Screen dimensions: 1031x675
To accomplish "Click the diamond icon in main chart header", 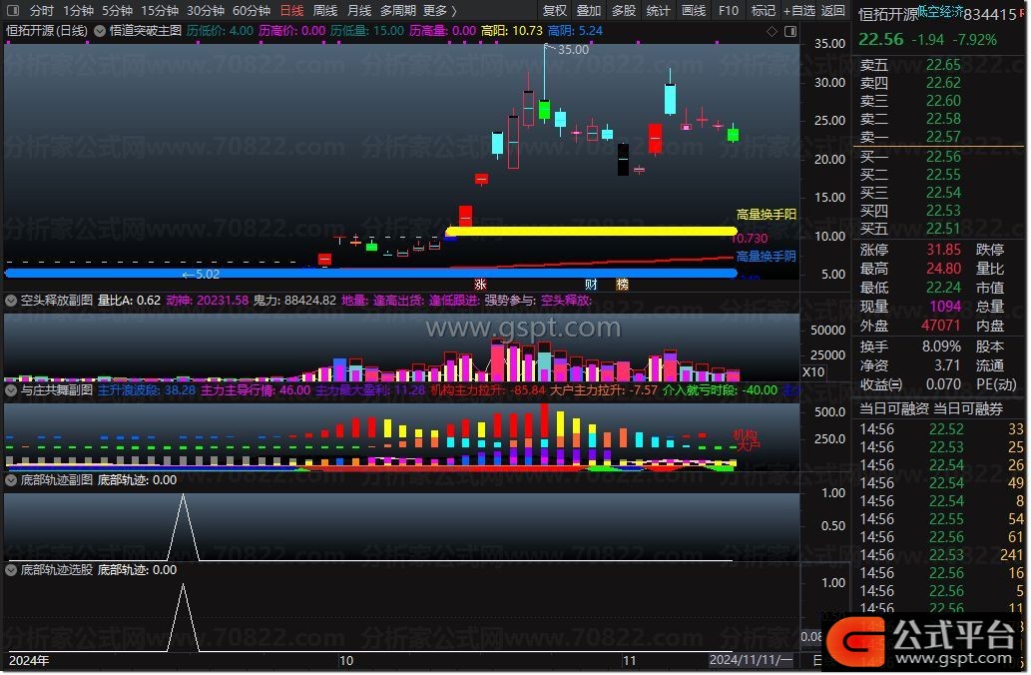I will pyautogui.click(x=772, y=31).
